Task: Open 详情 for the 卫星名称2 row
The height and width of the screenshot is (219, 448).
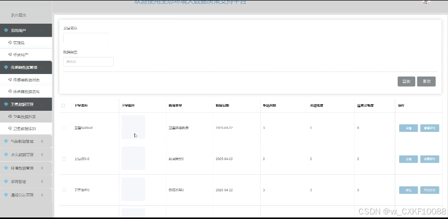Action: (x=409, y=159)
